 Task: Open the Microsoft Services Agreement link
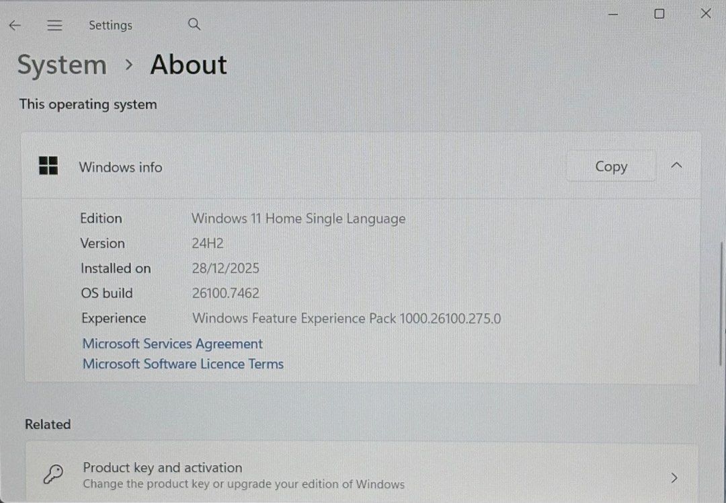(x=172, y=344)
